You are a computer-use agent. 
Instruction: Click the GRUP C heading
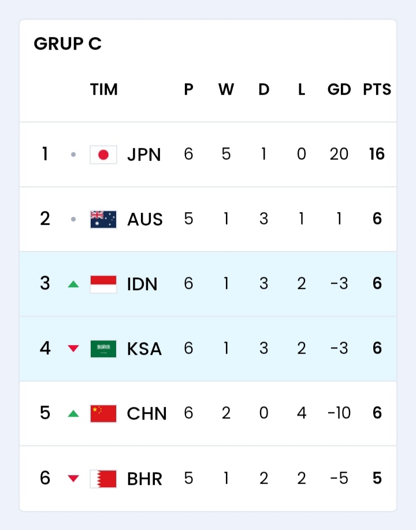tap(68, 43)
